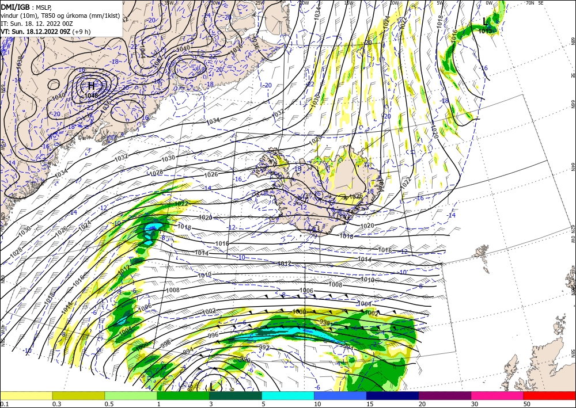The height and width of the screenshot is (408, 576).
Task: Click the L low marker at bottom center
Action: tap(212, 386)
